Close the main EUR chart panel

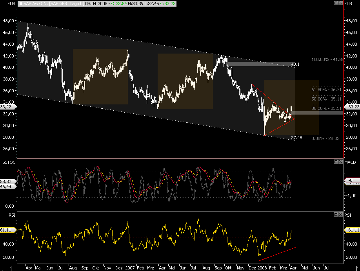click(x=340, y=3)
